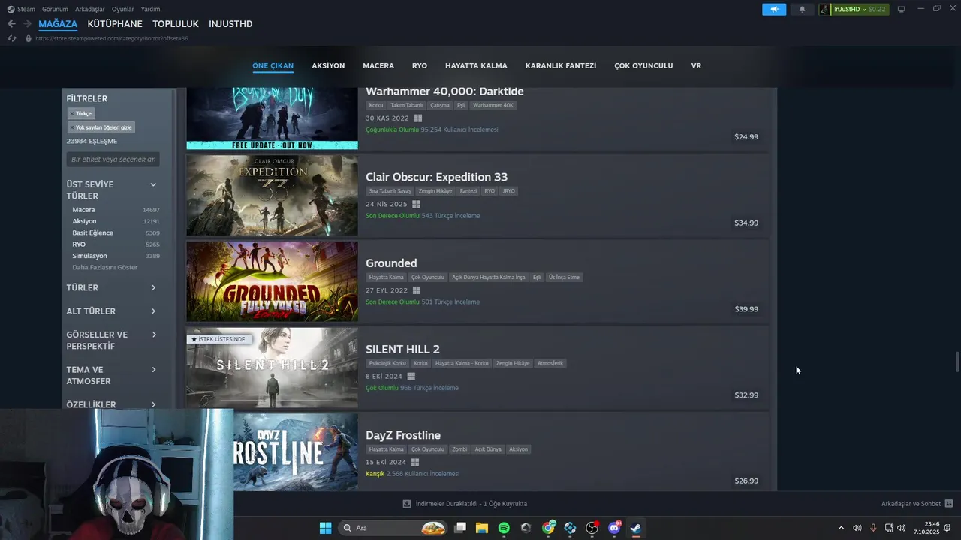Open the Görünüm menu
This screenshot has width=961, height=540.
pyautogui.click(x=55, y=9)
